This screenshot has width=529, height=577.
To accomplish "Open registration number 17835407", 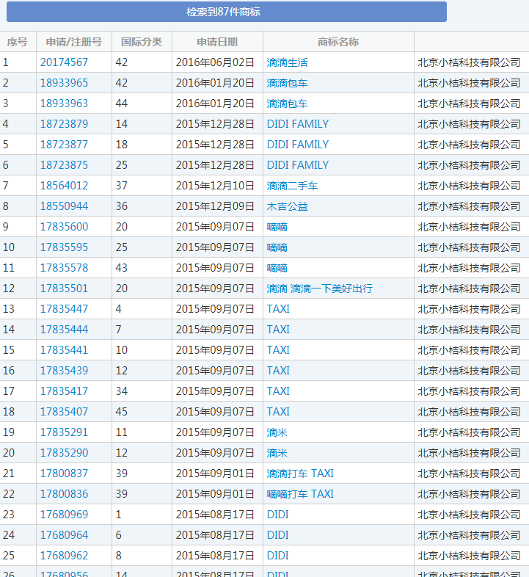I will (x=64, y=412).
